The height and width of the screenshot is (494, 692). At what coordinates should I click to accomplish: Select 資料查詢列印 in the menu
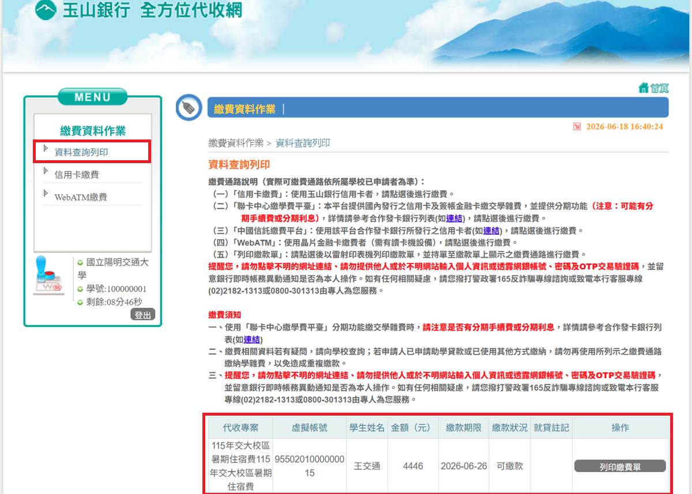pyautogui.click(x=81, y=152)
